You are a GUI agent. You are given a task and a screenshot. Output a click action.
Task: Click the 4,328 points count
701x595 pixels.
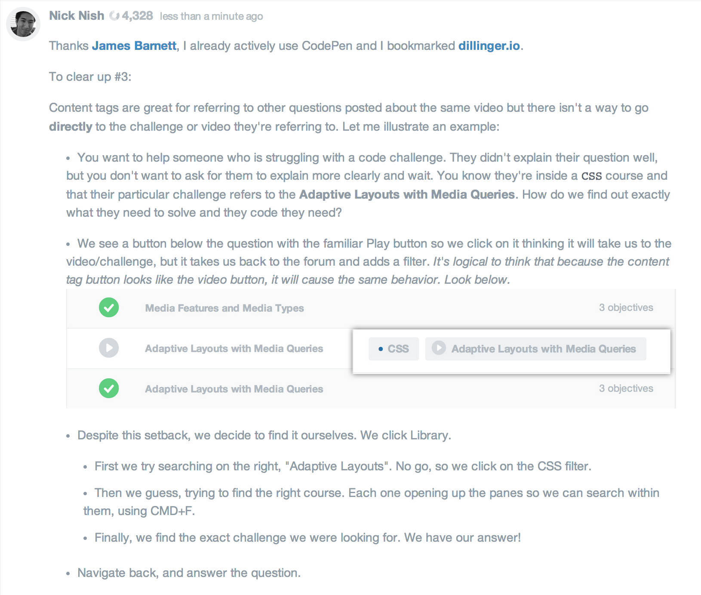[137, 16]
